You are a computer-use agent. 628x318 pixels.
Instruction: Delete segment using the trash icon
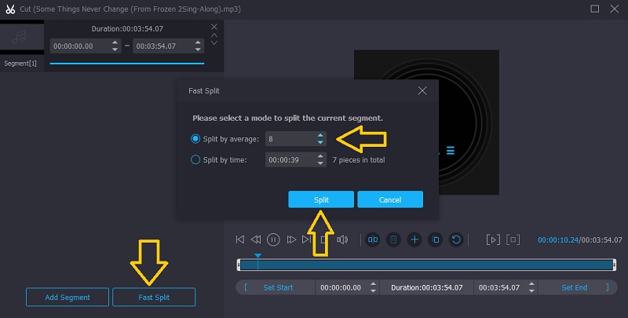tap(393, 239)
